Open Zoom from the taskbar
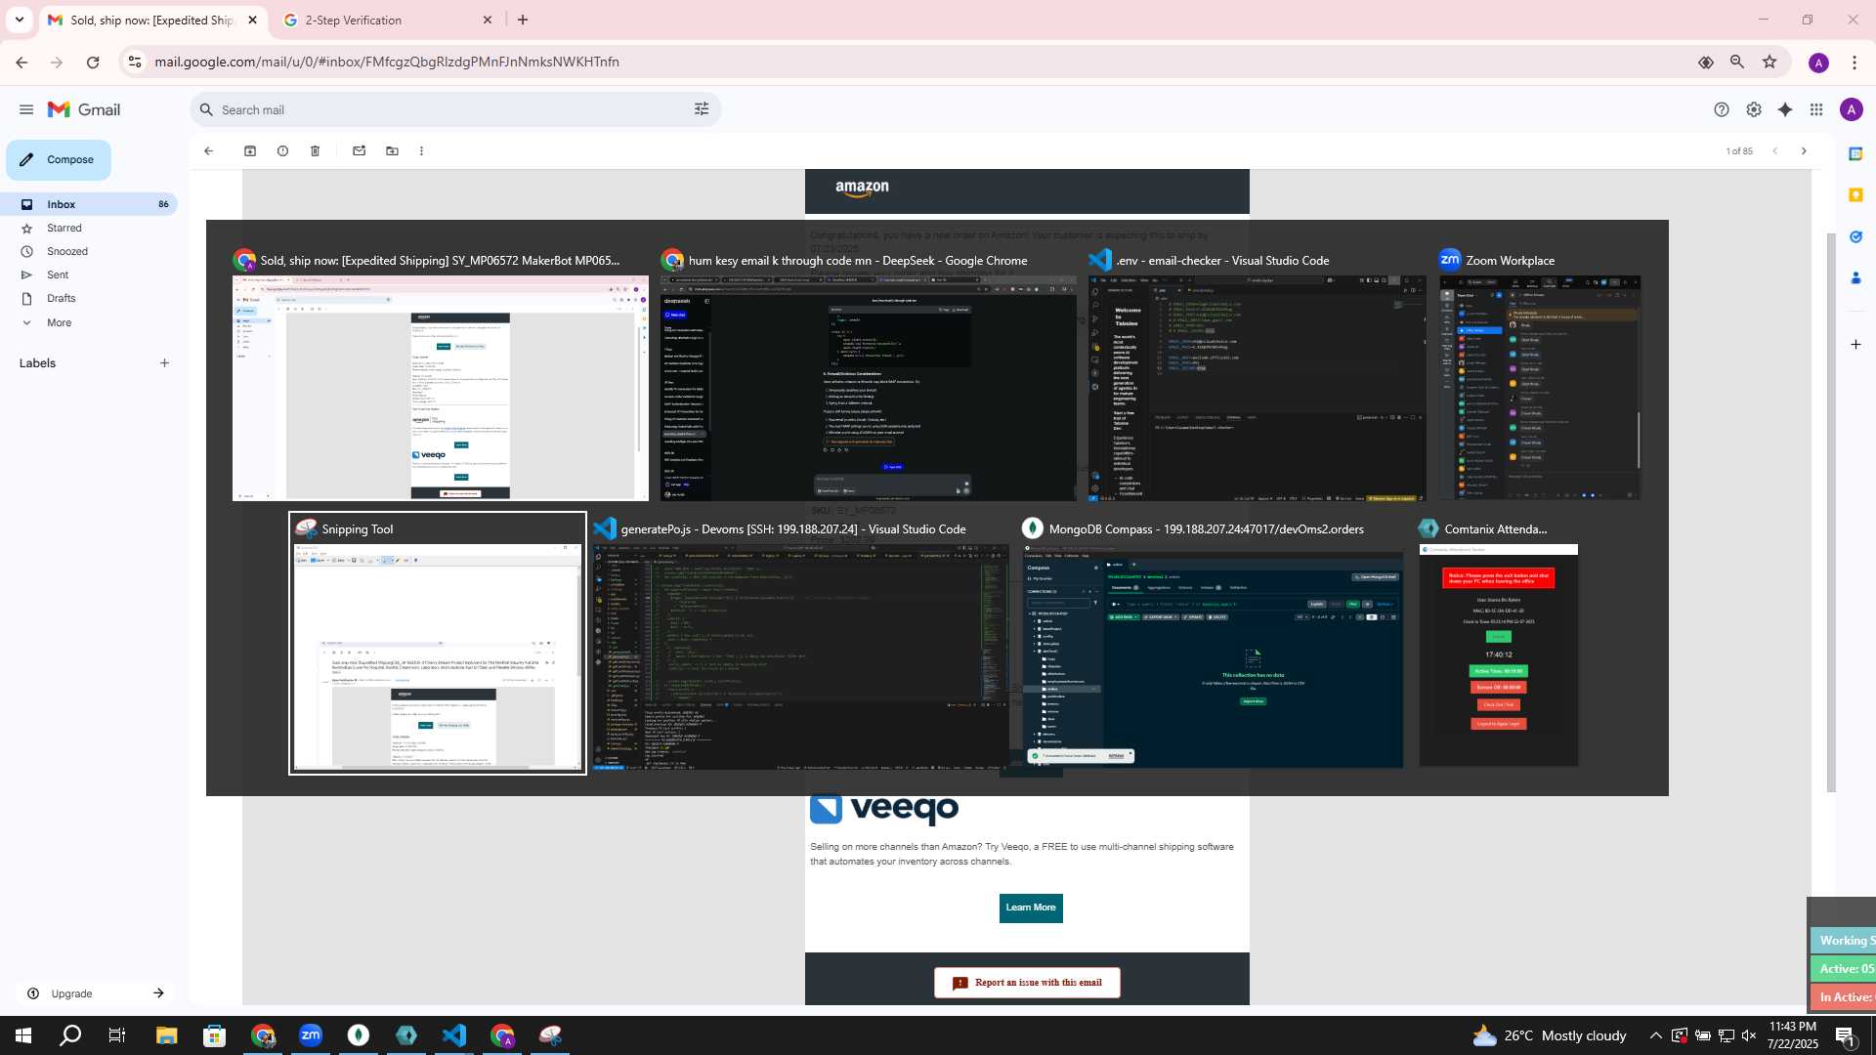Screen dimensions: 1876x1055 pyautogui.click(x=311, y=1035)
